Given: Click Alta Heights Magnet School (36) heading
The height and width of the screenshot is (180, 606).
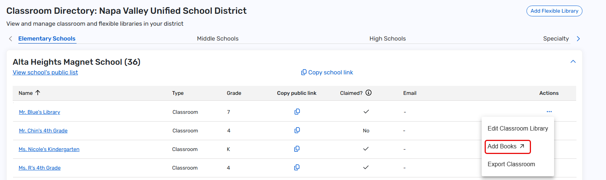Looking at the screenshot, I should click(x=77, y=62).
